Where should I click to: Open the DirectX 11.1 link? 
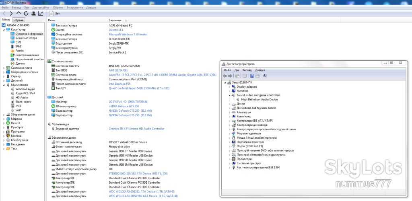pyautogui.click(x=116, y=30)
